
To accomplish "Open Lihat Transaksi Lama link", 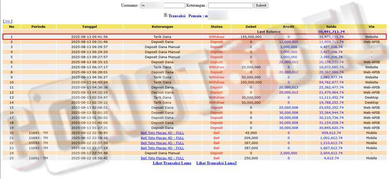I will 172,163.
